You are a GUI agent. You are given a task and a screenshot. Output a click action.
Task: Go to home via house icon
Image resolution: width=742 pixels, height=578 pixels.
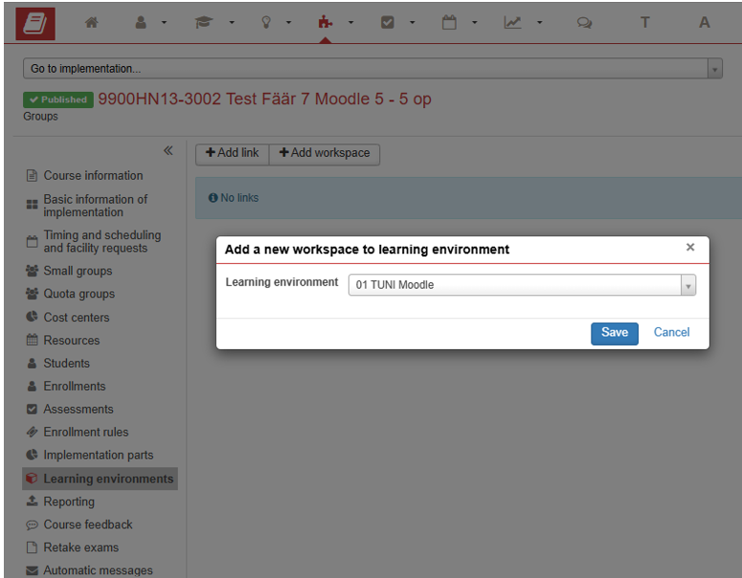tap(91, 22)
